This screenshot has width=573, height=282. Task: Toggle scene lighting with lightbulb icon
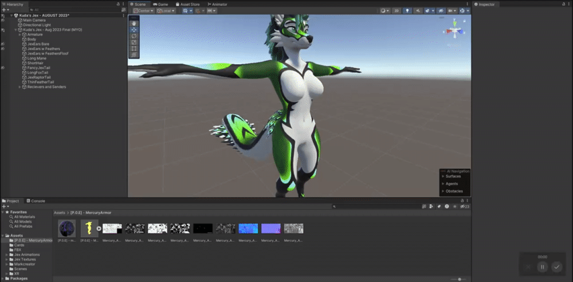pyautogui.click(x=407, y=11)
